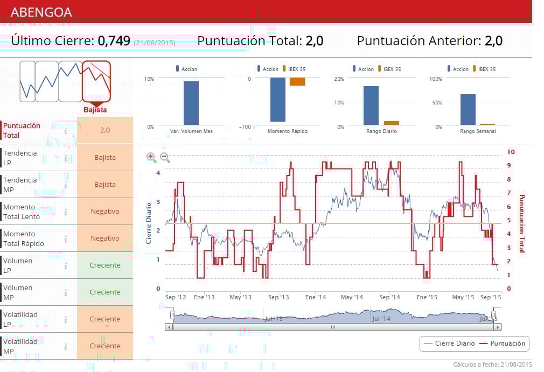Click the Rango Semanal chart title
This screenshot has height=372, width=544.
478,131
